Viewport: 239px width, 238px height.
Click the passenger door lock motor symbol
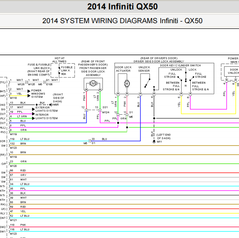(93, 83)
